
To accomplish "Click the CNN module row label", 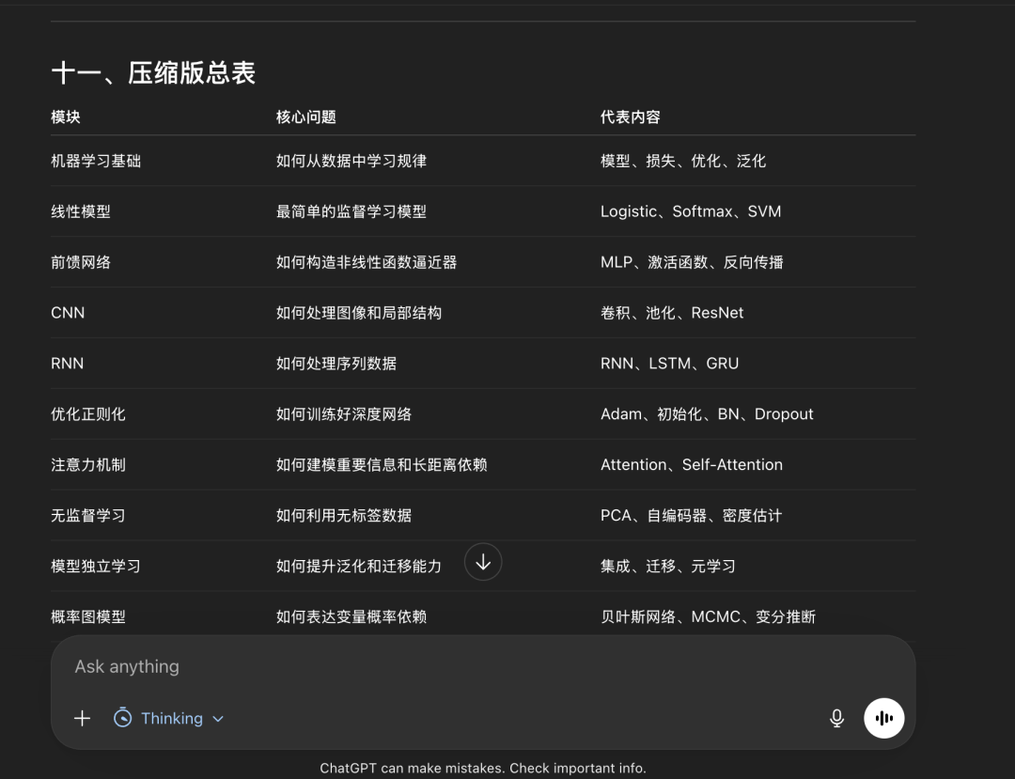I will 68,312.
